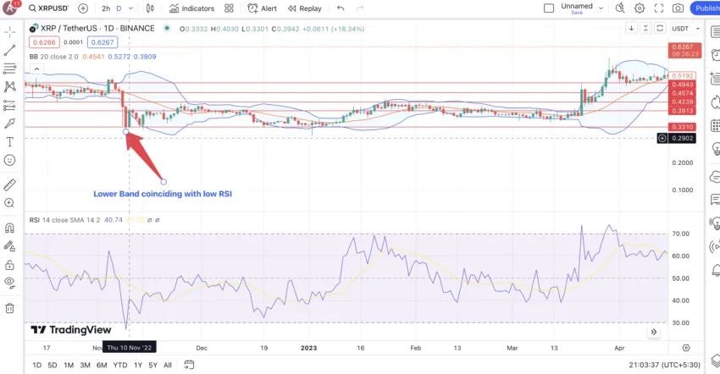The width and height of the screenshot is (720, 374).
Task: Toggle hide all drawings eye
Action: 9,283
